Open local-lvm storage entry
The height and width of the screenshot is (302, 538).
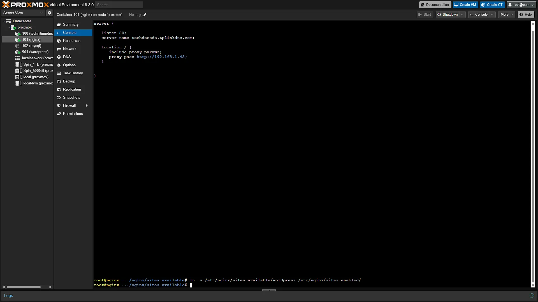(x=34, y=83)
